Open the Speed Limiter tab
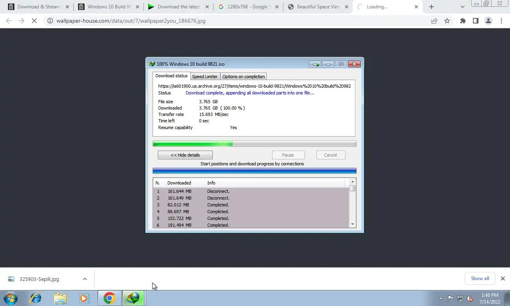 [205, 76]
